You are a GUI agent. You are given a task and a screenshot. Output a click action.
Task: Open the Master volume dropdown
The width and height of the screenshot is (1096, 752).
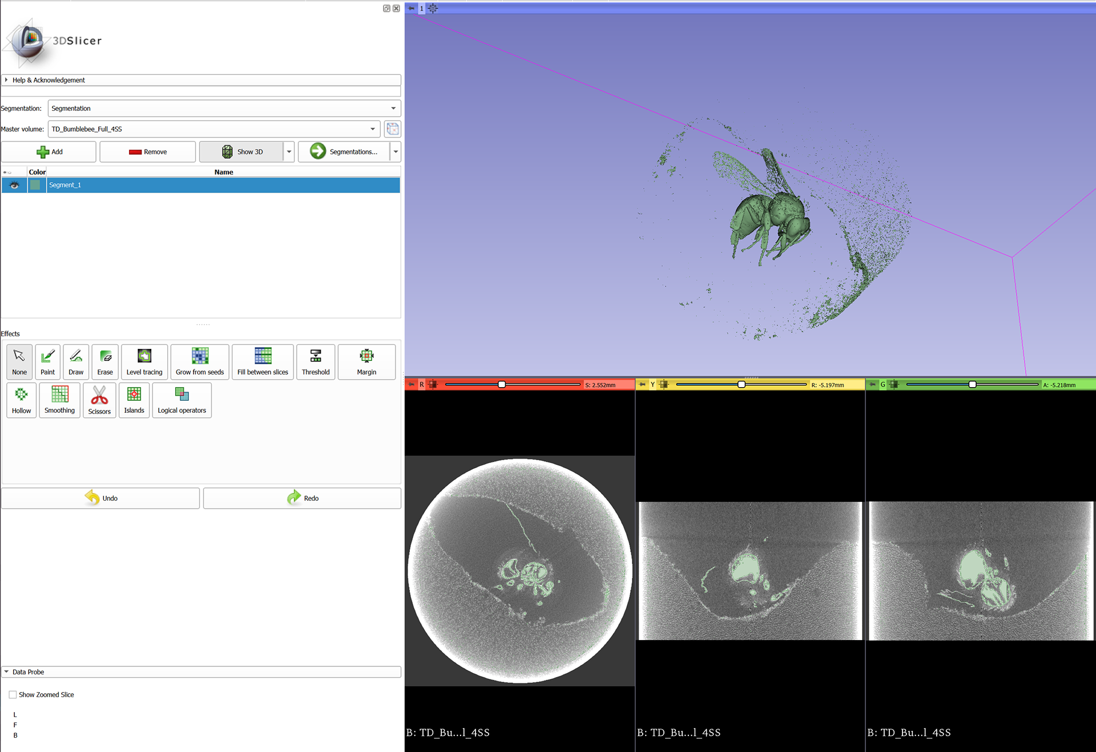[x=213, y=129]
